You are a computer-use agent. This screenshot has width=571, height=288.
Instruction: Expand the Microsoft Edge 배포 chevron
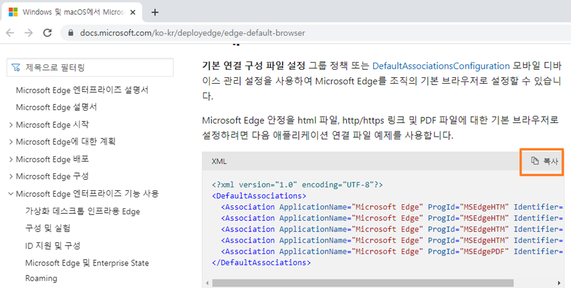click(x=10, y=159)
